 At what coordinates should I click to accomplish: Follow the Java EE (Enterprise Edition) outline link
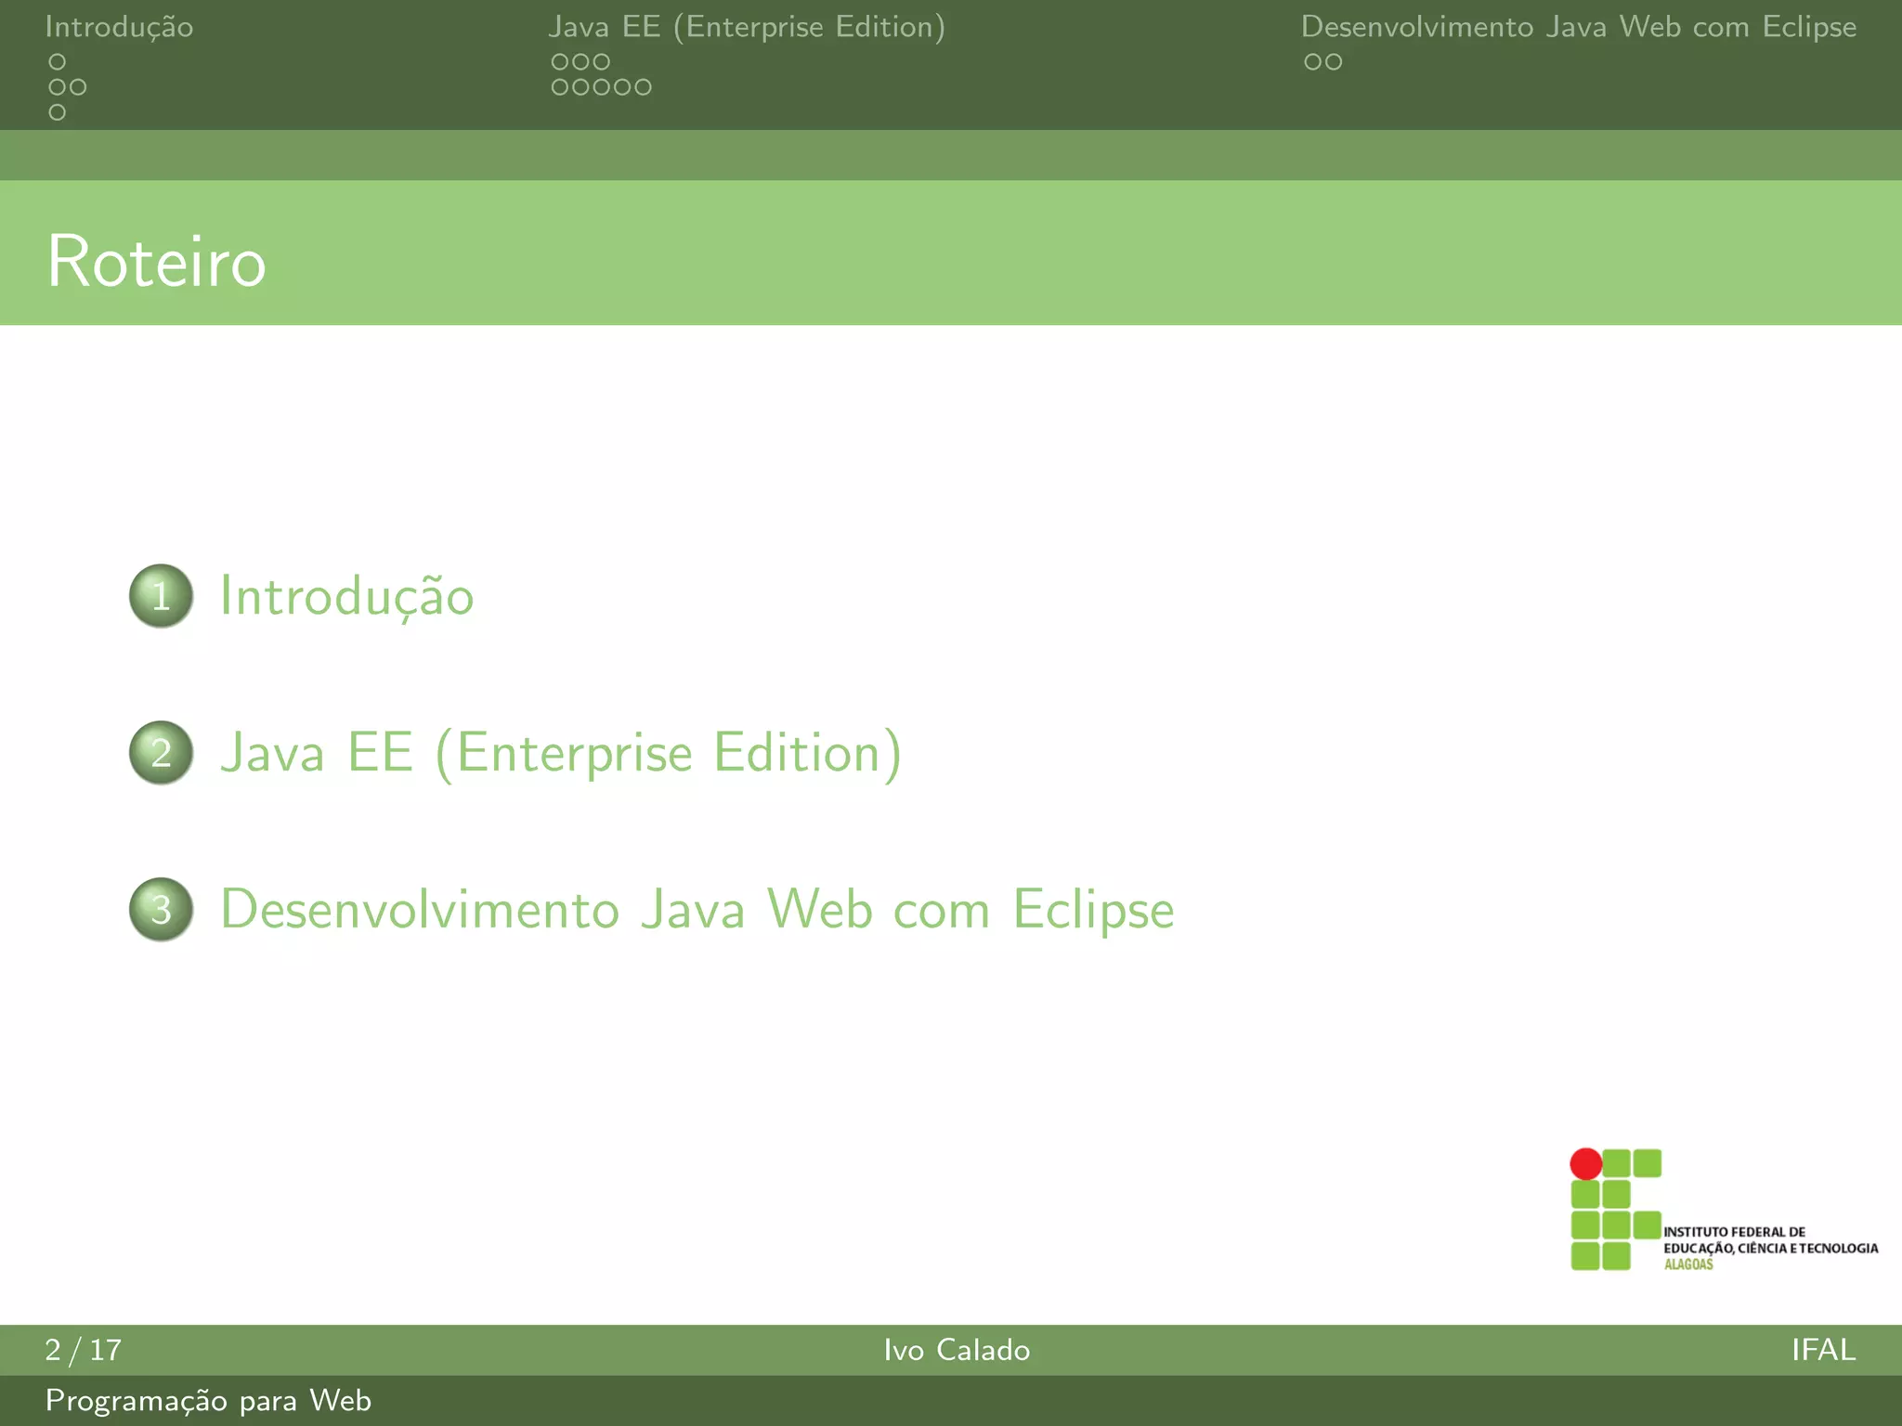tap(560, 753)
